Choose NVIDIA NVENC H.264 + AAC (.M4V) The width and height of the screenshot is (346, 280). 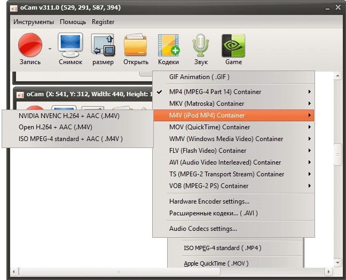click(x=77, y=116)
